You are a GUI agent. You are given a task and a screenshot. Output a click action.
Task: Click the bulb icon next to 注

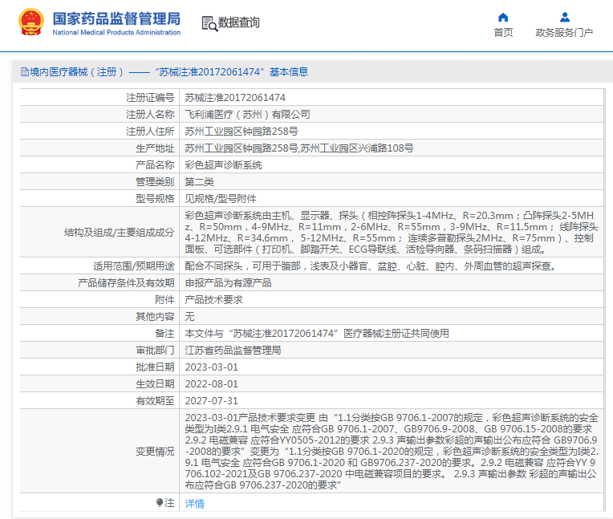pos(160,502)
